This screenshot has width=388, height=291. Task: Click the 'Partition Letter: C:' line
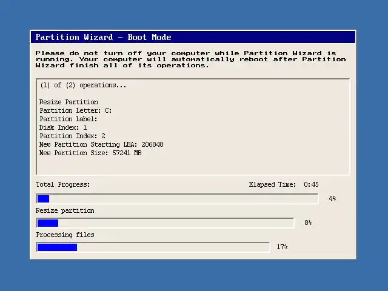75,110
